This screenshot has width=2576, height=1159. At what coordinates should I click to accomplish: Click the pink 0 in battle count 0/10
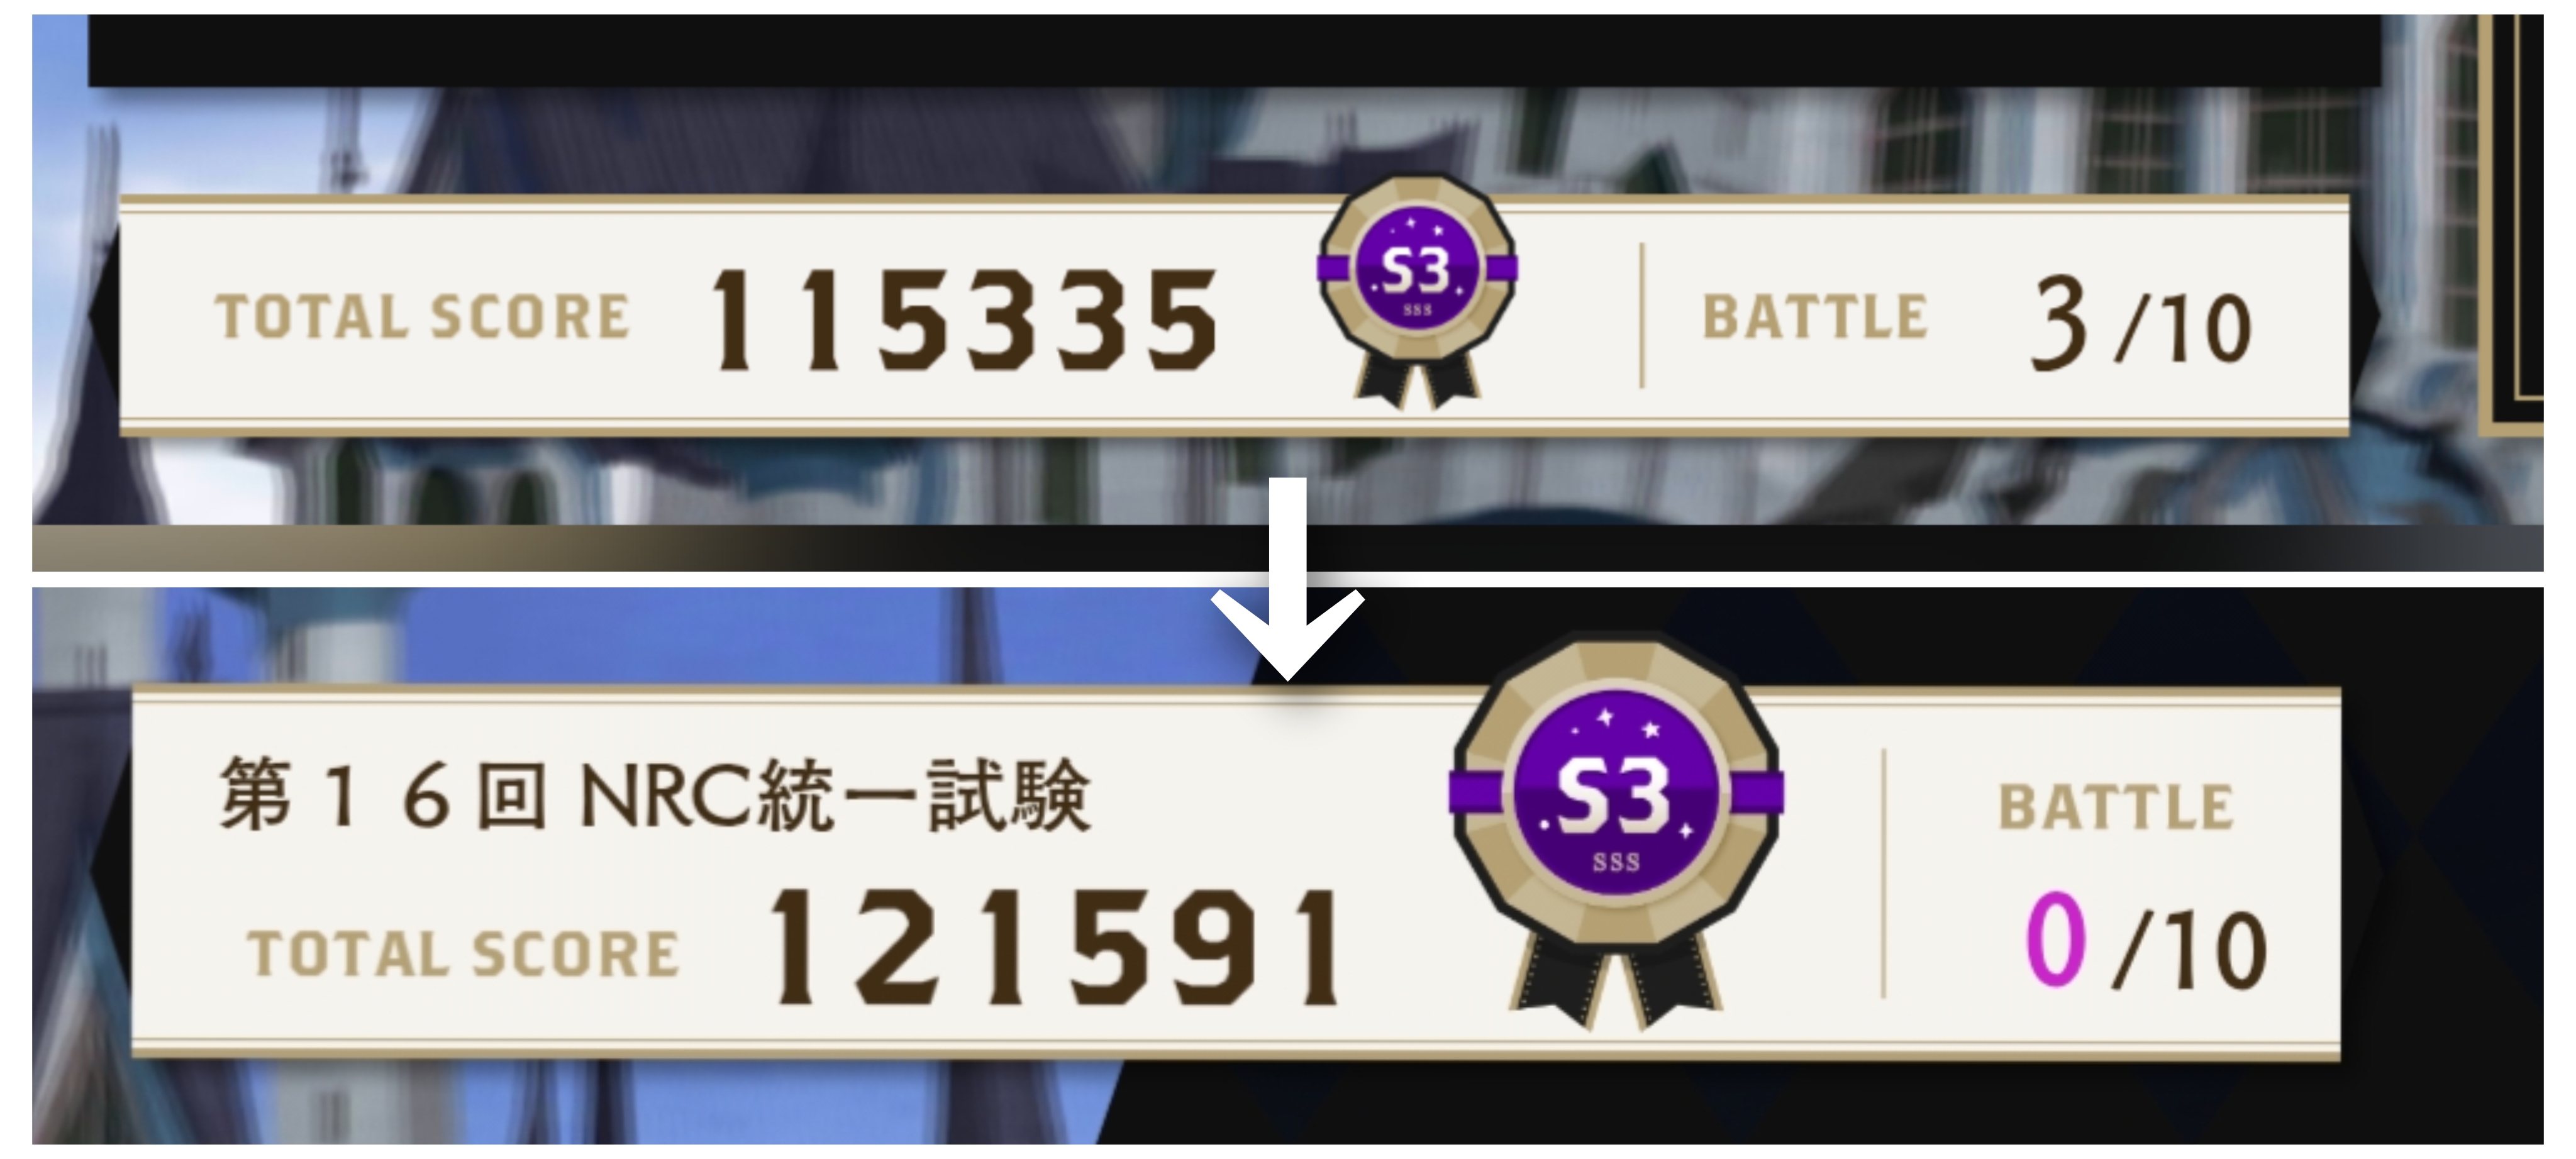pyautogui.click(x=2056, y=940)
